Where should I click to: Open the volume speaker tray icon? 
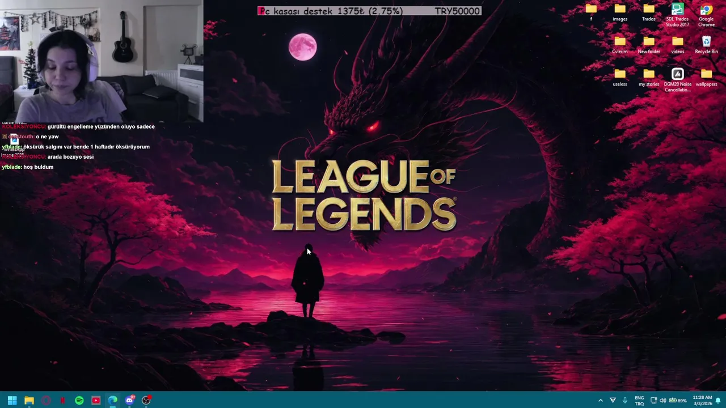[662, 401]
